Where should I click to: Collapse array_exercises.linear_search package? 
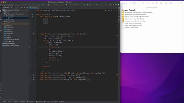(3, 14)
